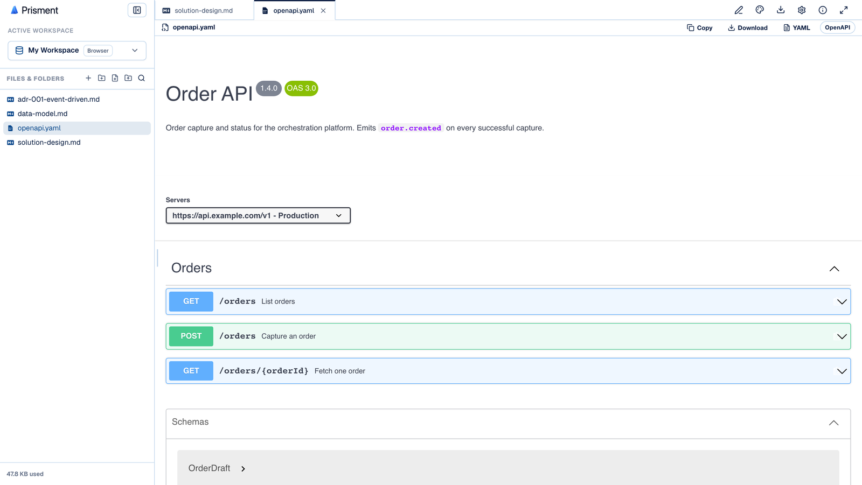Image resolution: width=862 pixels, height=485 pixels.
Task: Click the blue GET button for List orders
Action: [191, 301]
